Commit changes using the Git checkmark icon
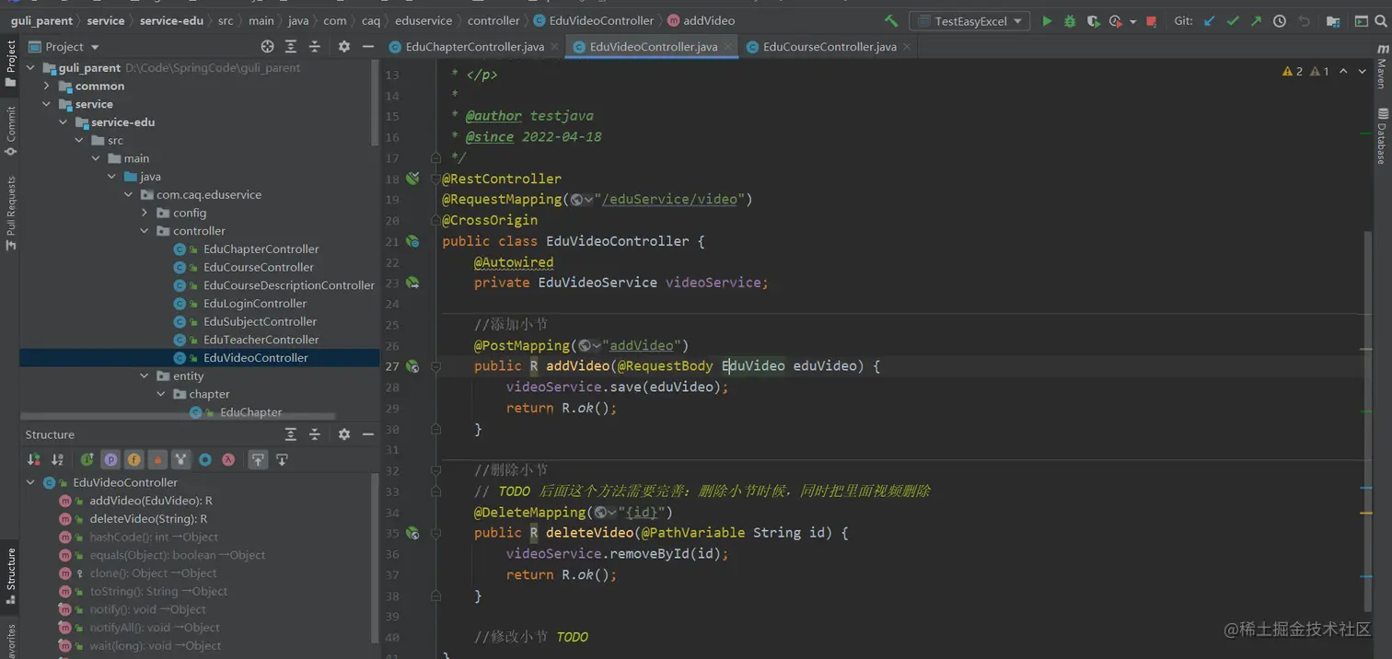The height and width of the screenshot is (659, 1392). (1233, 21)
